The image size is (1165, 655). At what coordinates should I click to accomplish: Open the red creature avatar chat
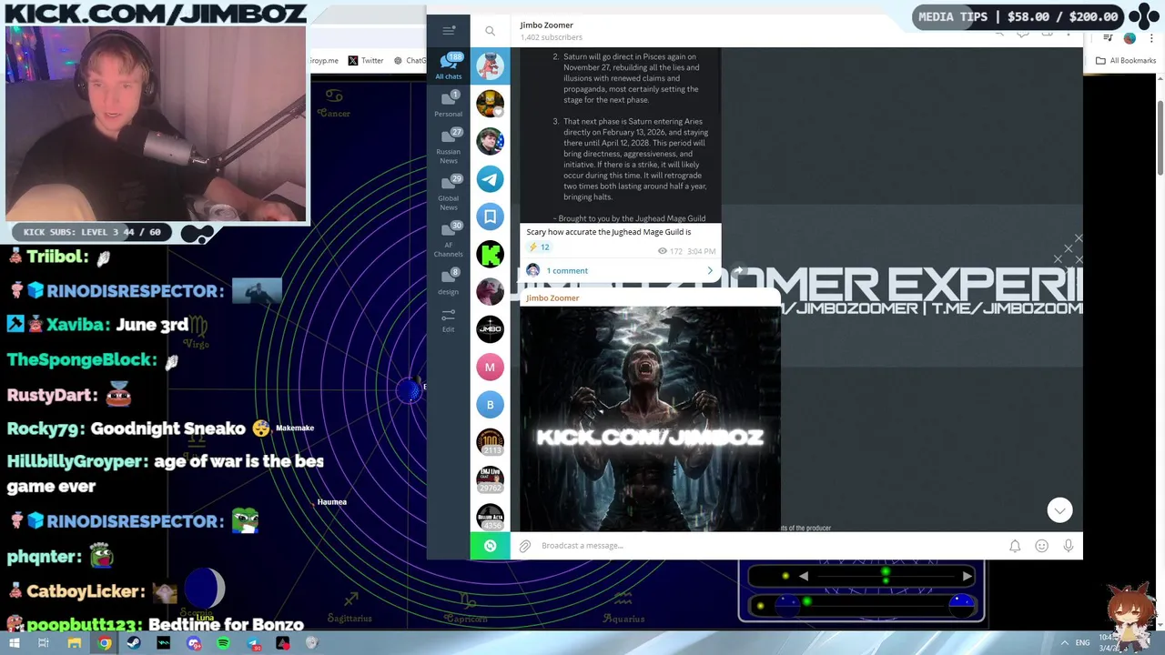490,66
